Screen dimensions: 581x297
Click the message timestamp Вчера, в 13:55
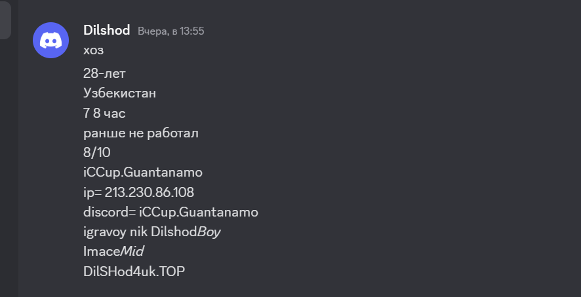pyautogui.click(x=170, y=31)
